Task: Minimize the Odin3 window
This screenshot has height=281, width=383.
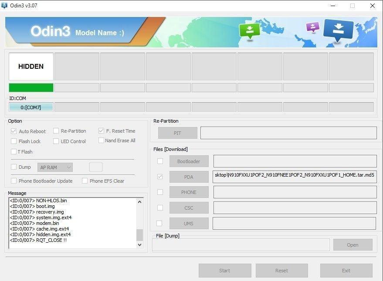Action: click(333, 6)
